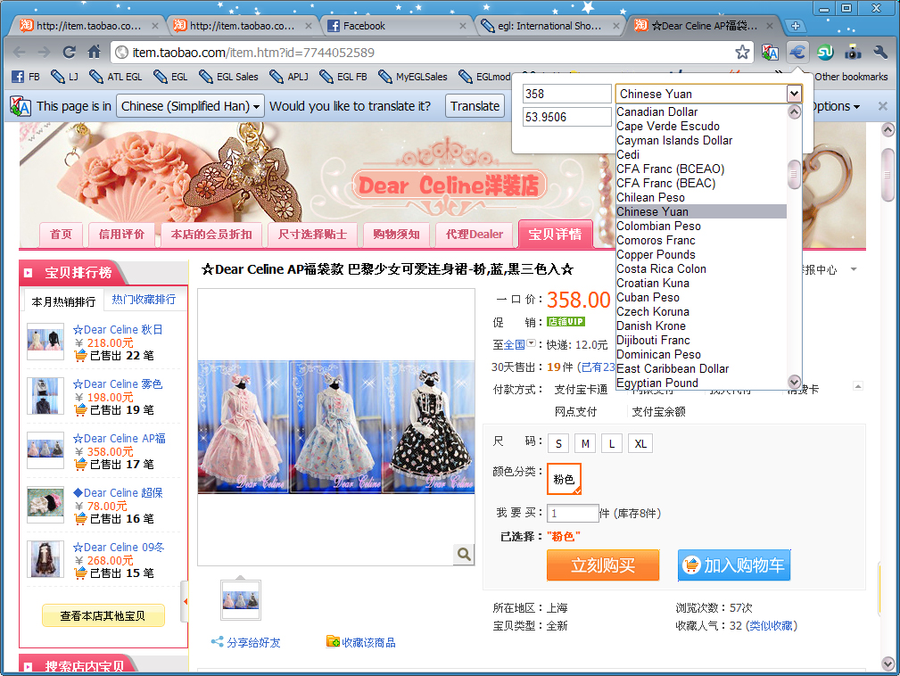Open the MyEGLSales bookmark
Viewport: 900px width, 676px height.
413,77
